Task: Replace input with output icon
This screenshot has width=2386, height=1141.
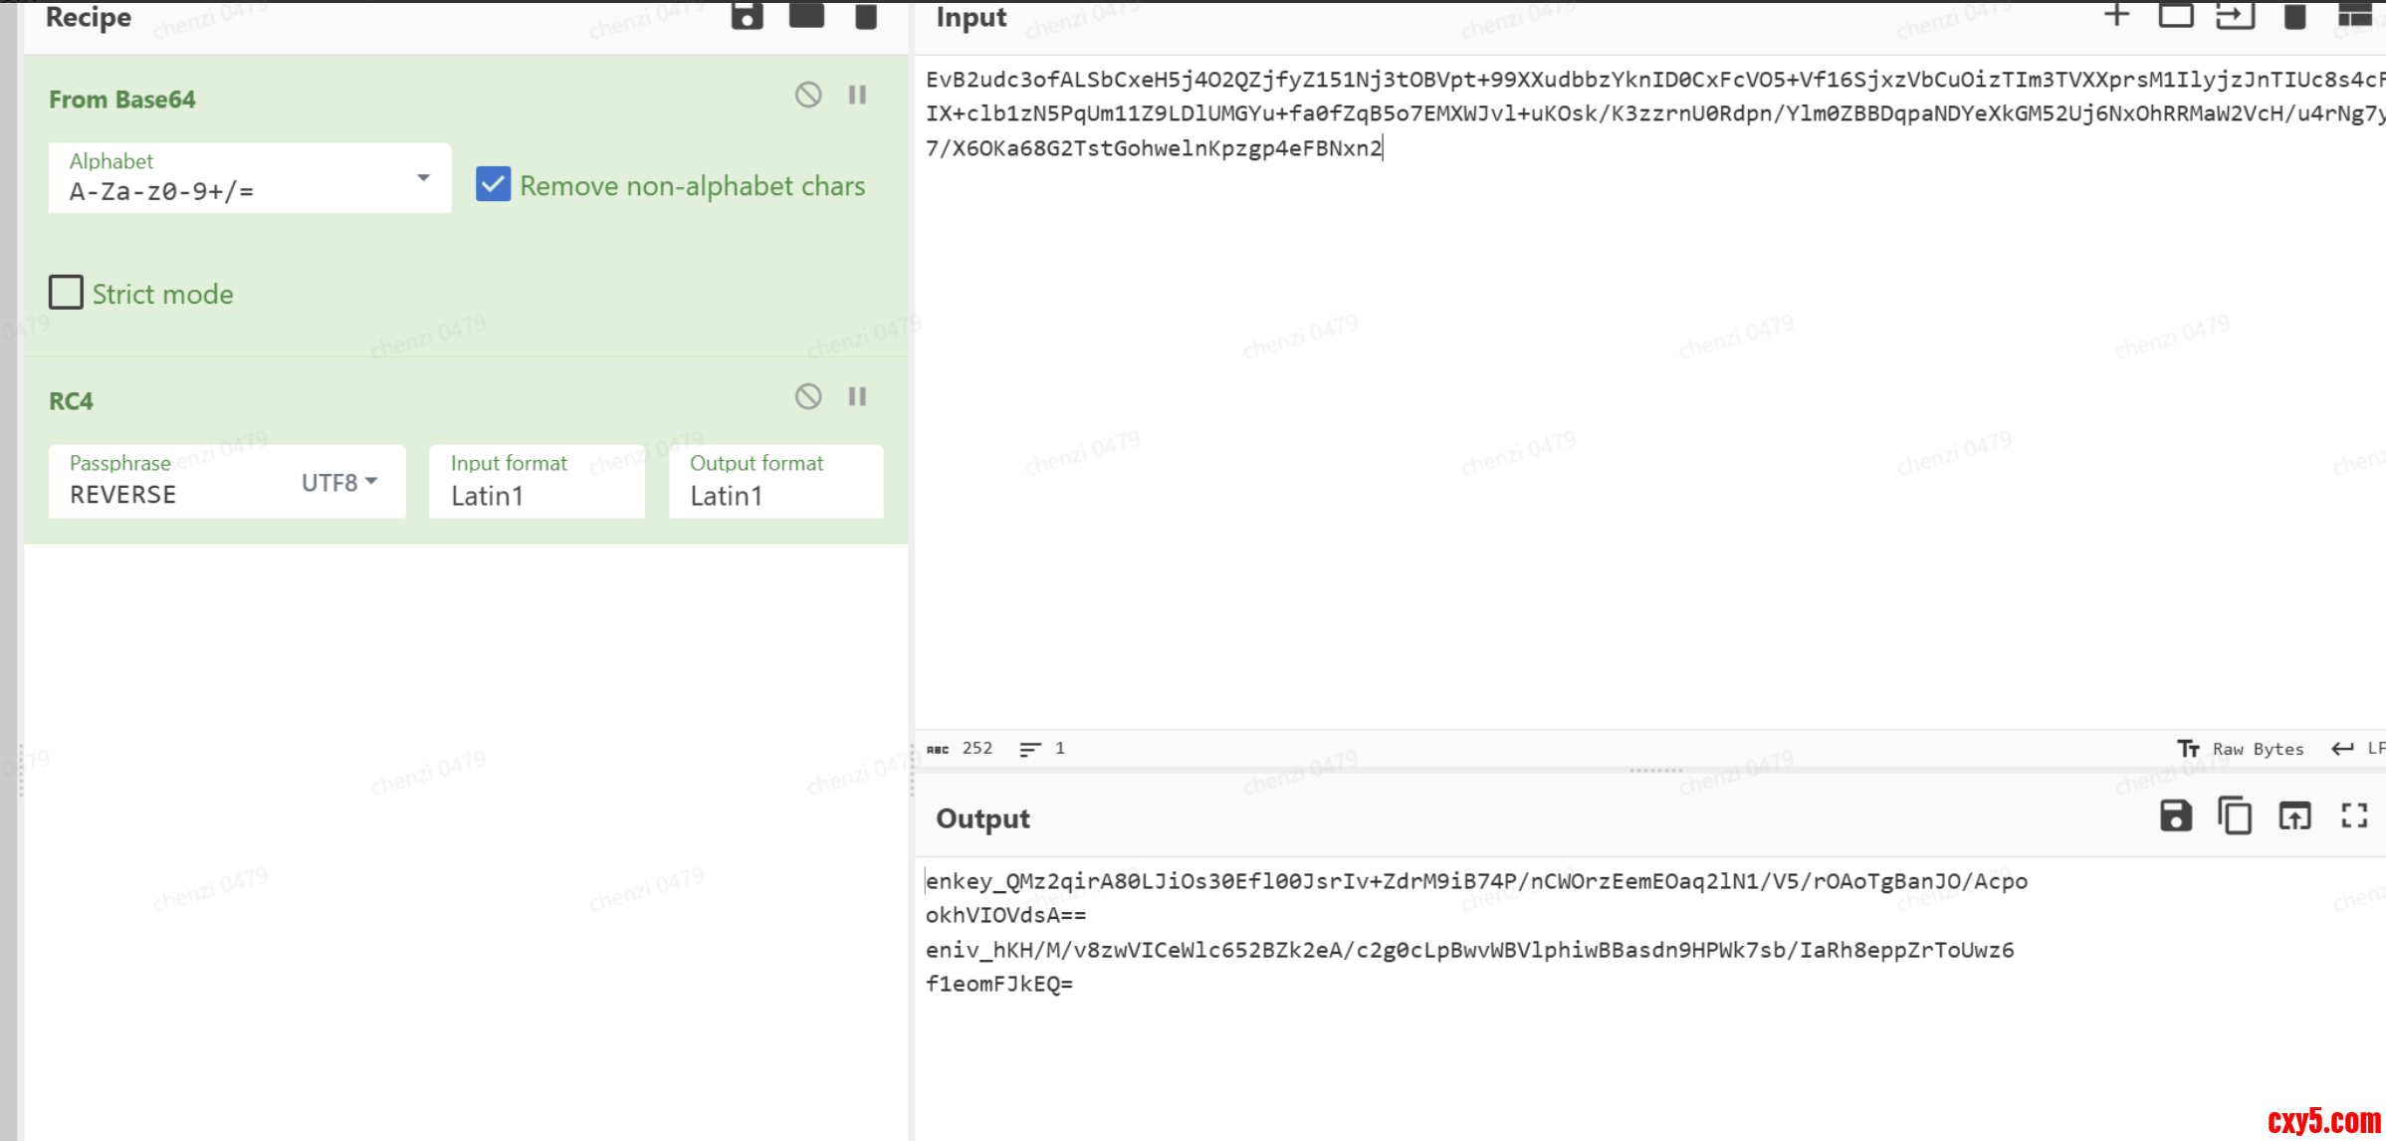Action: click(x=2294, y=816)
